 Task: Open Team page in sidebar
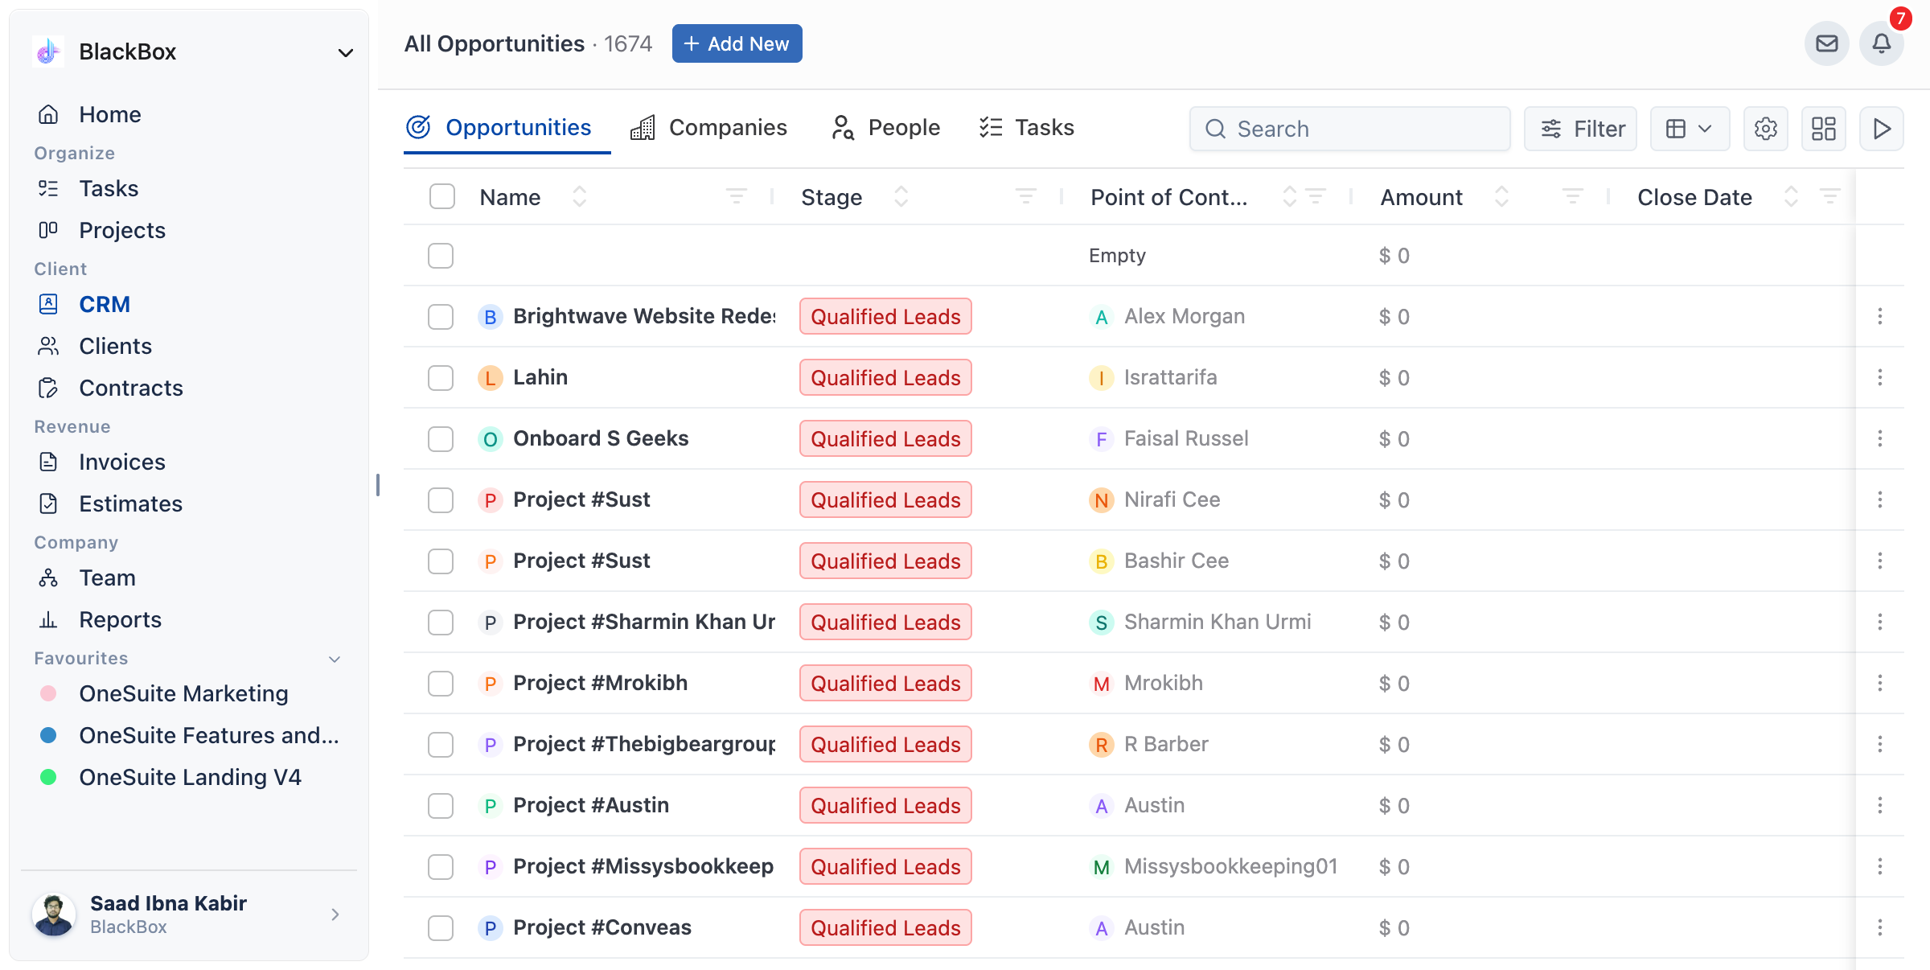(x=107, y=577)
